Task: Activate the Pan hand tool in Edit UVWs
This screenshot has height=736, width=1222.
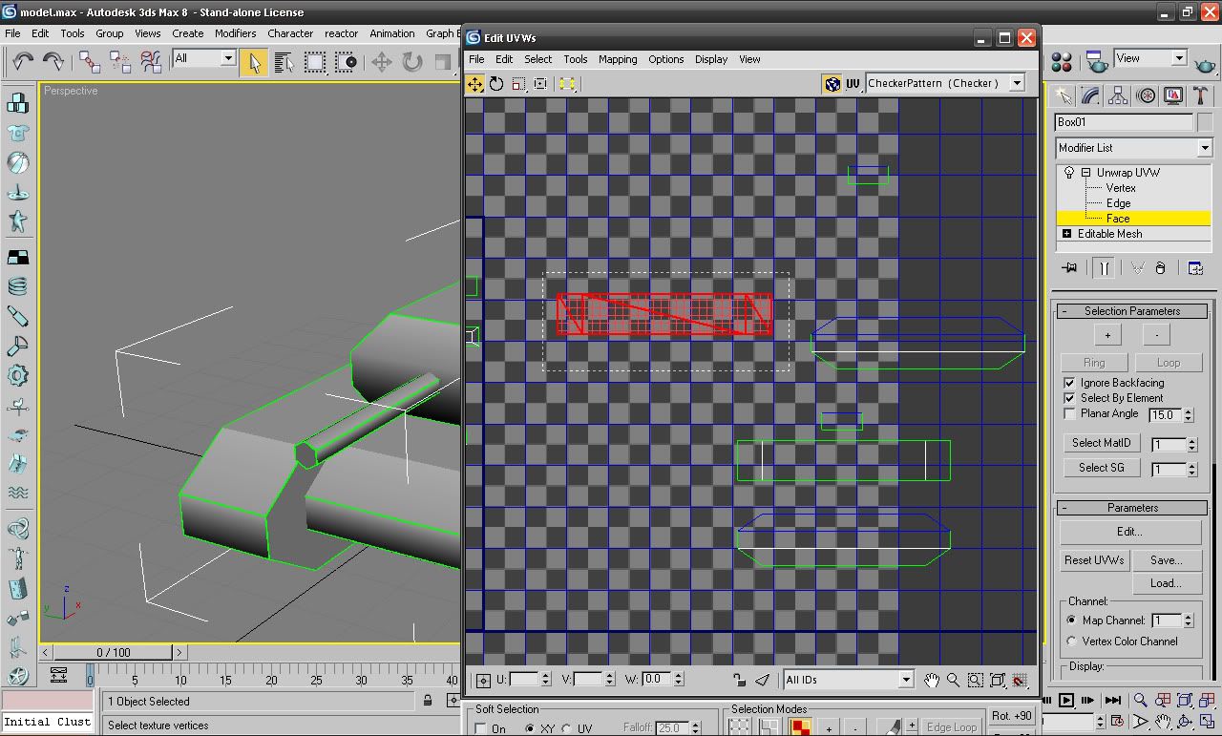Action: pyautogui.click(x=932, y=680)
